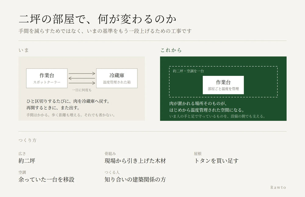
Task: Click the 空調 label
Action: (22, 172)
